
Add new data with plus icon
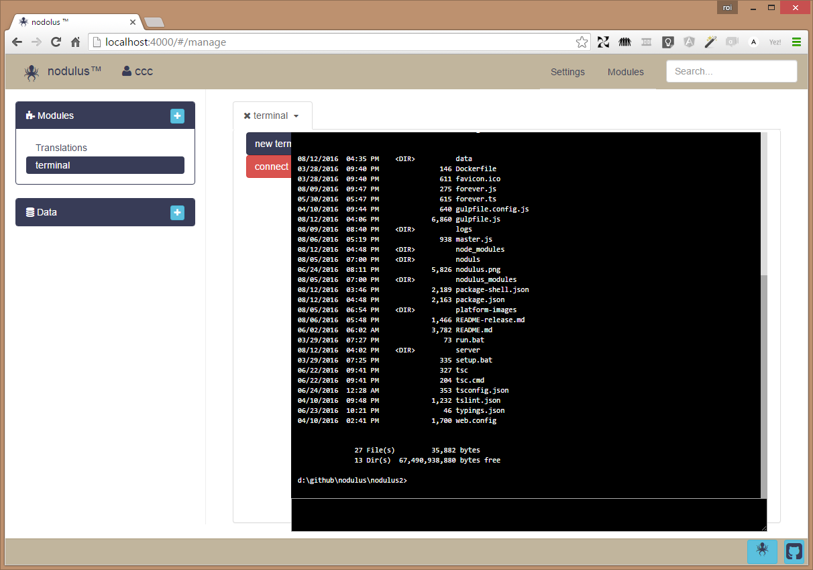click(x=177, y=212)
